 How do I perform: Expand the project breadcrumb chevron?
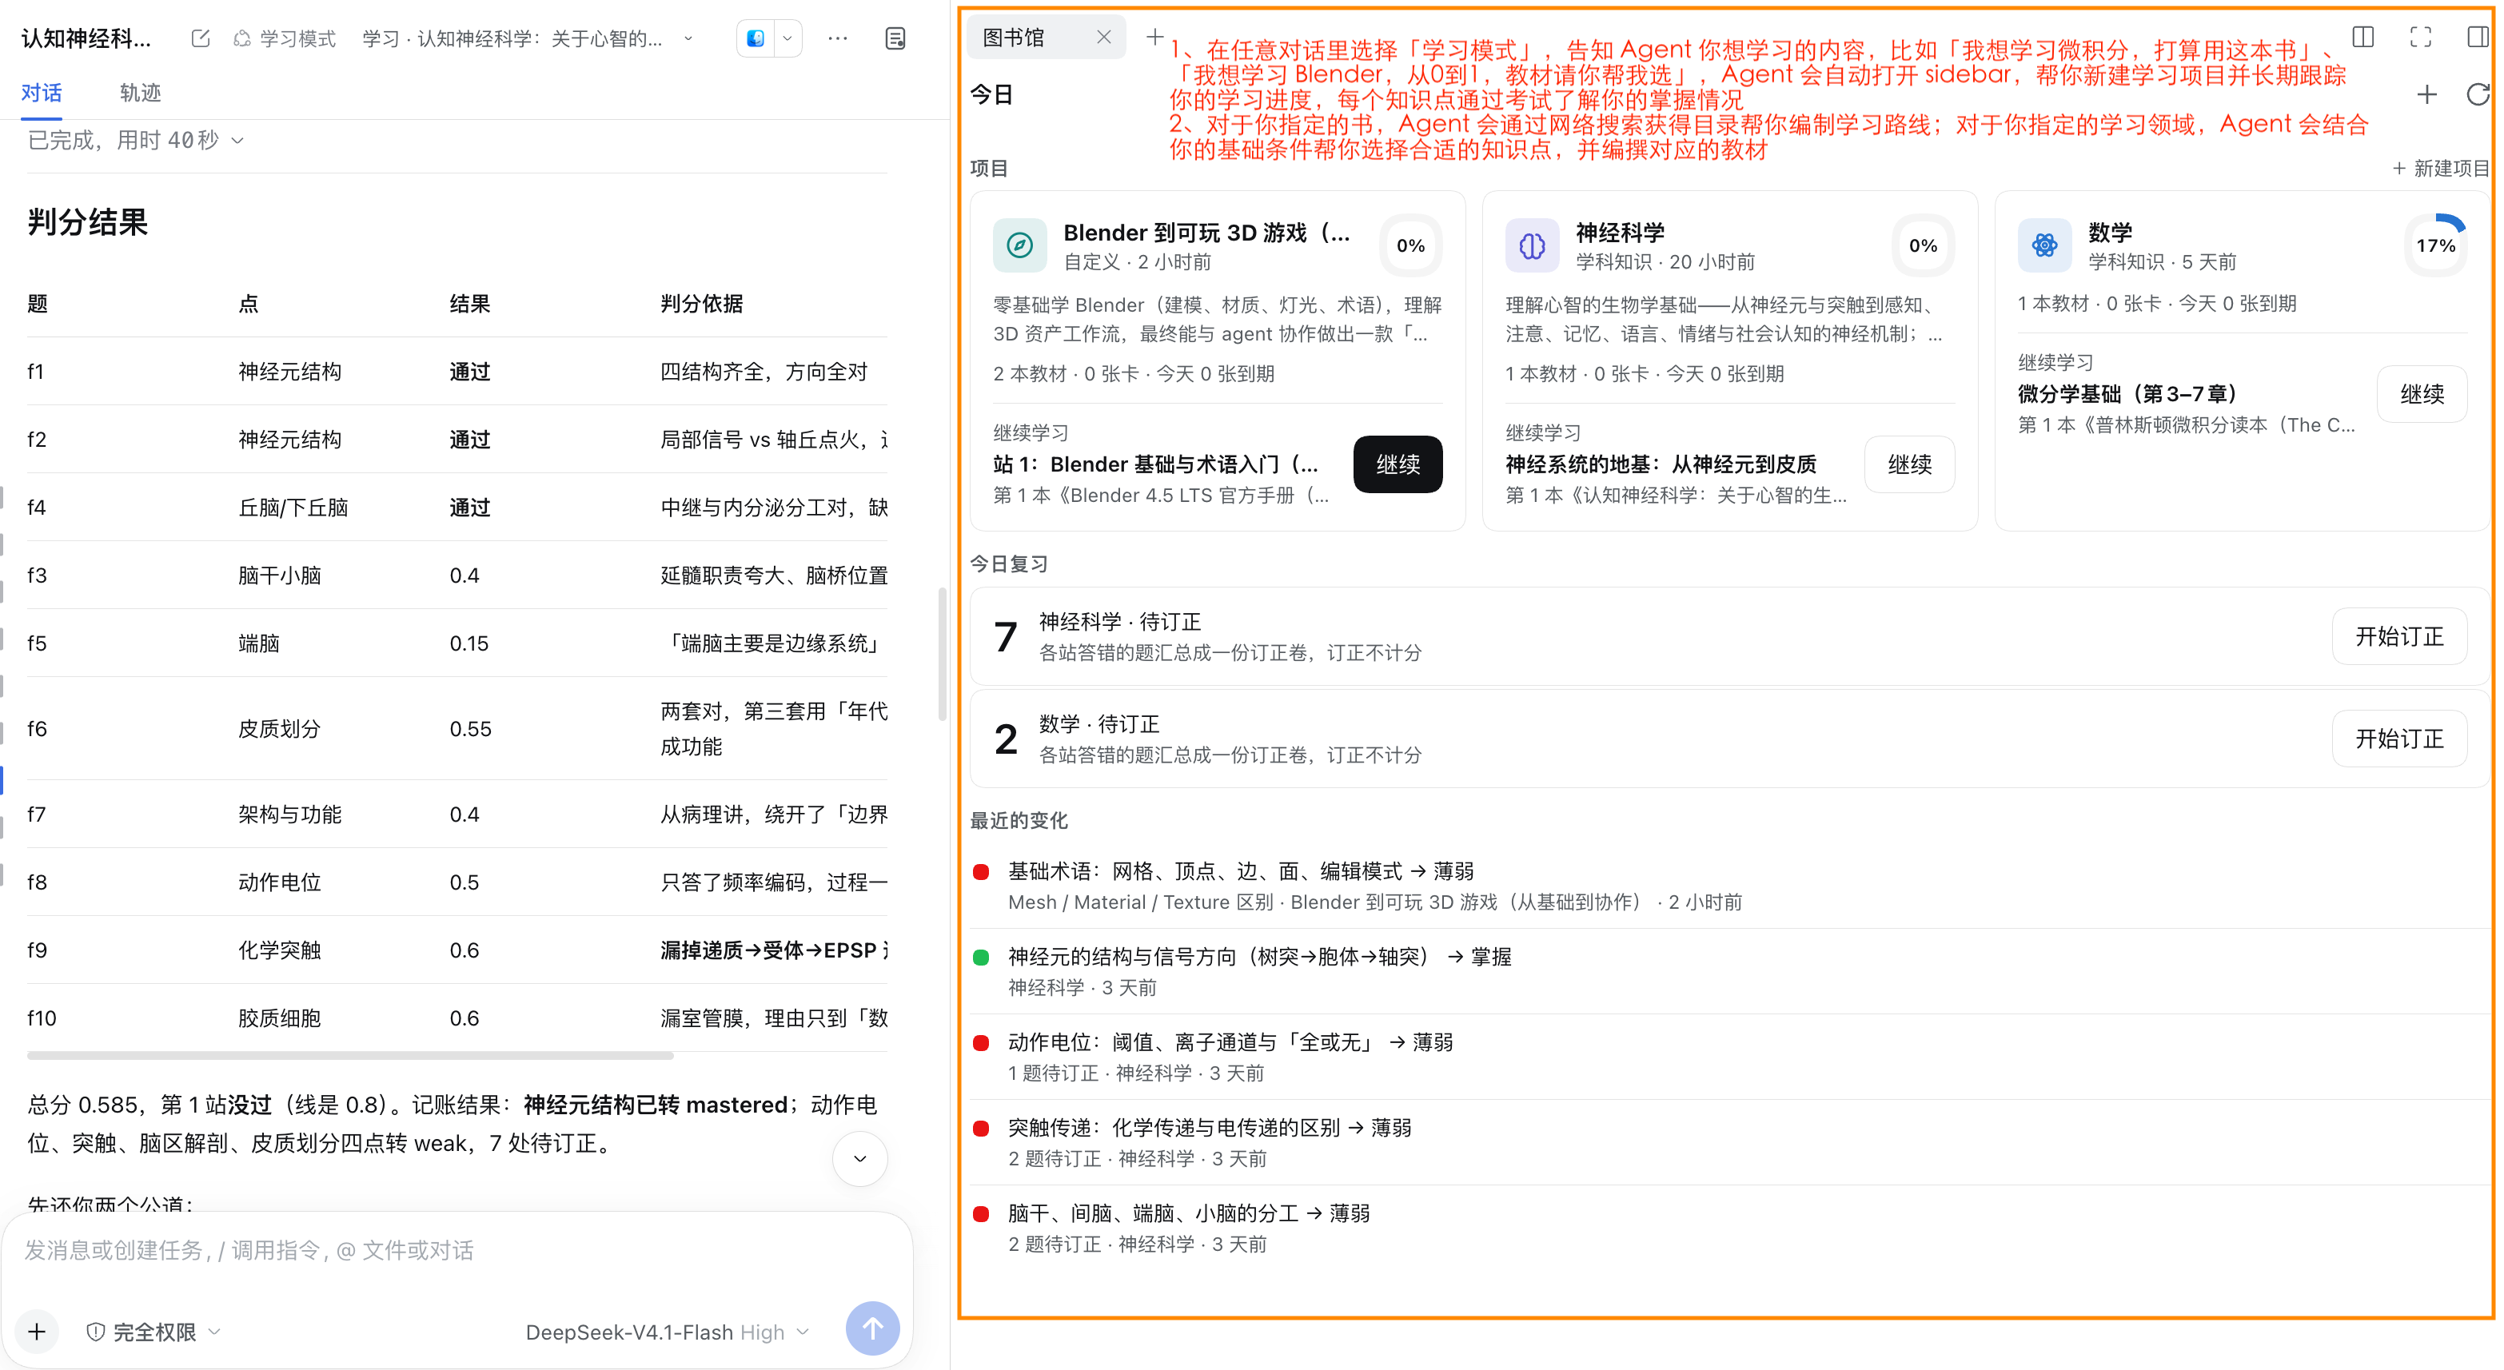point(688,38)
